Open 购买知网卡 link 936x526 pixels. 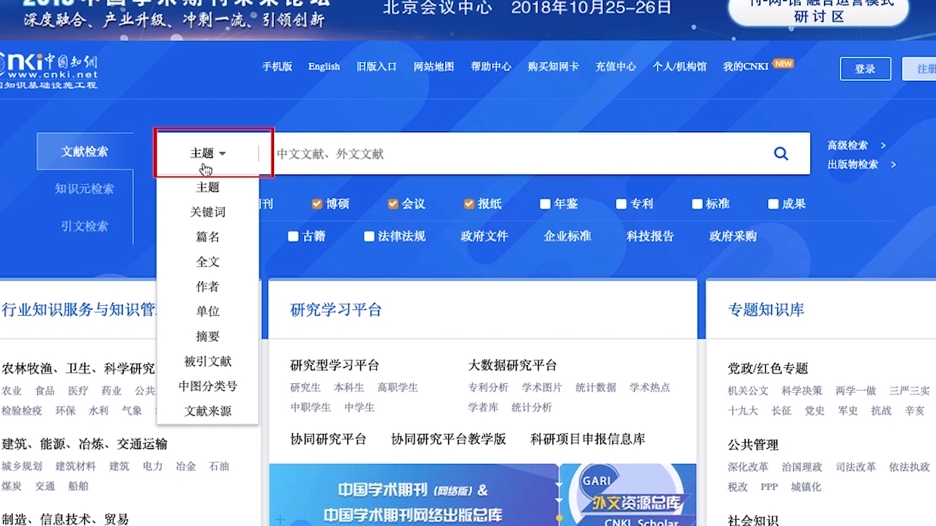point(553,67)
